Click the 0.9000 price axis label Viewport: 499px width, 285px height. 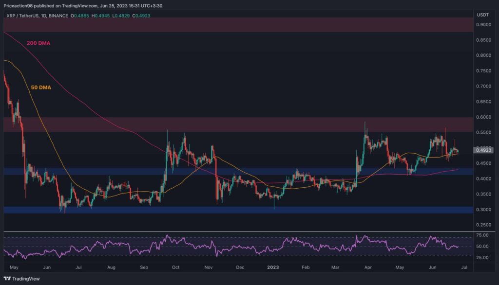[483, 24]
